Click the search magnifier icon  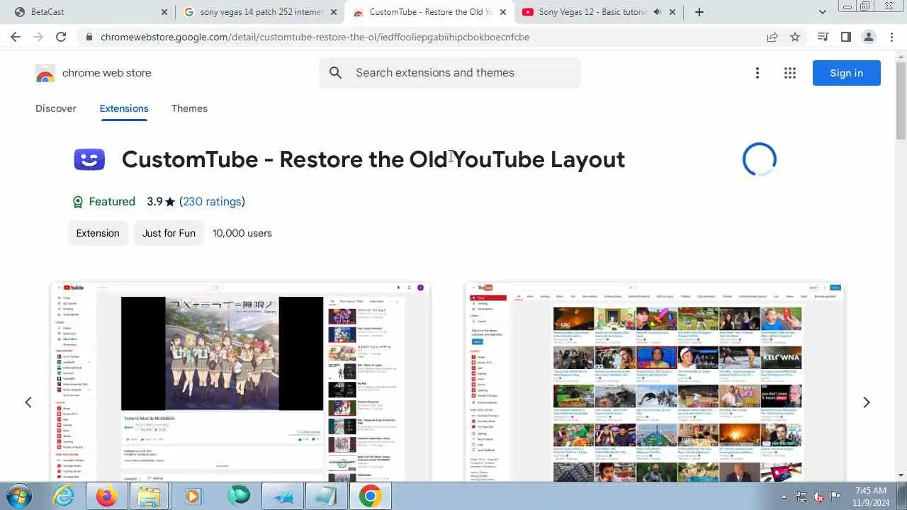(336, 73)
